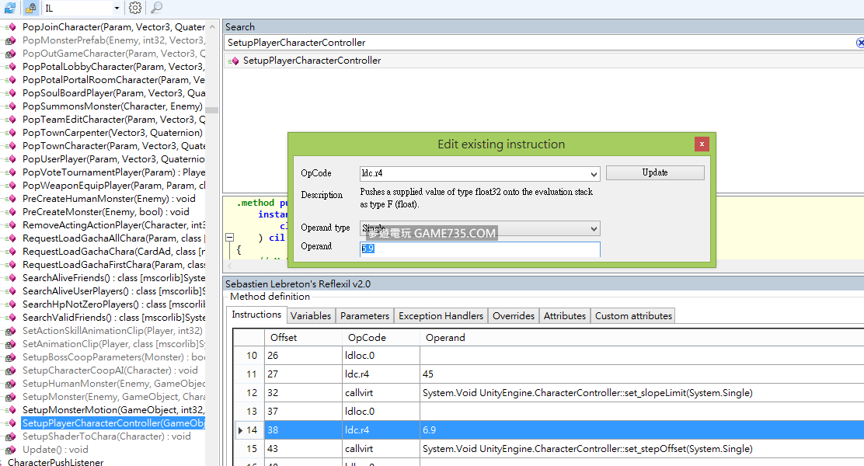
Task: Collapse the method body code block
Action: click(230, 238)
